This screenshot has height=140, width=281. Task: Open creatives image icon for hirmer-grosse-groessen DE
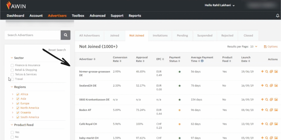tap(276, 72)
